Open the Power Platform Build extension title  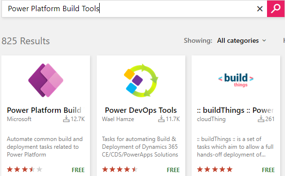click(x=44, y=110)
